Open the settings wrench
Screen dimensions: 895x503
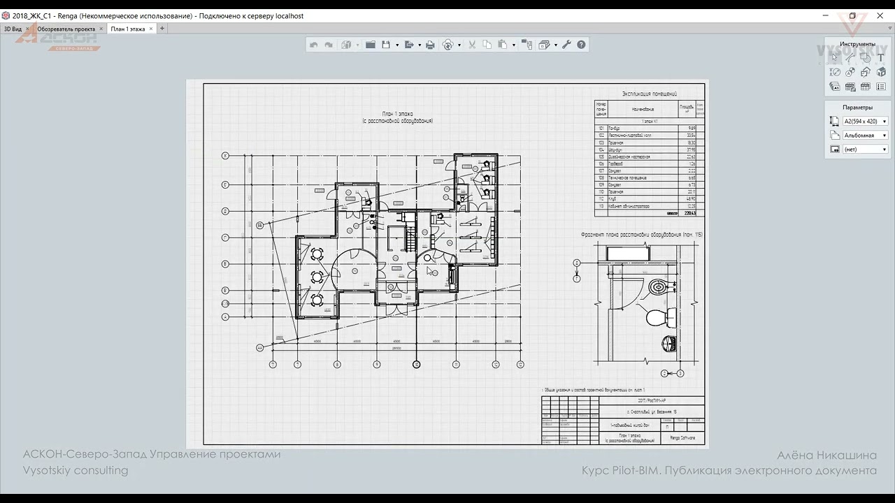[566, 45]
